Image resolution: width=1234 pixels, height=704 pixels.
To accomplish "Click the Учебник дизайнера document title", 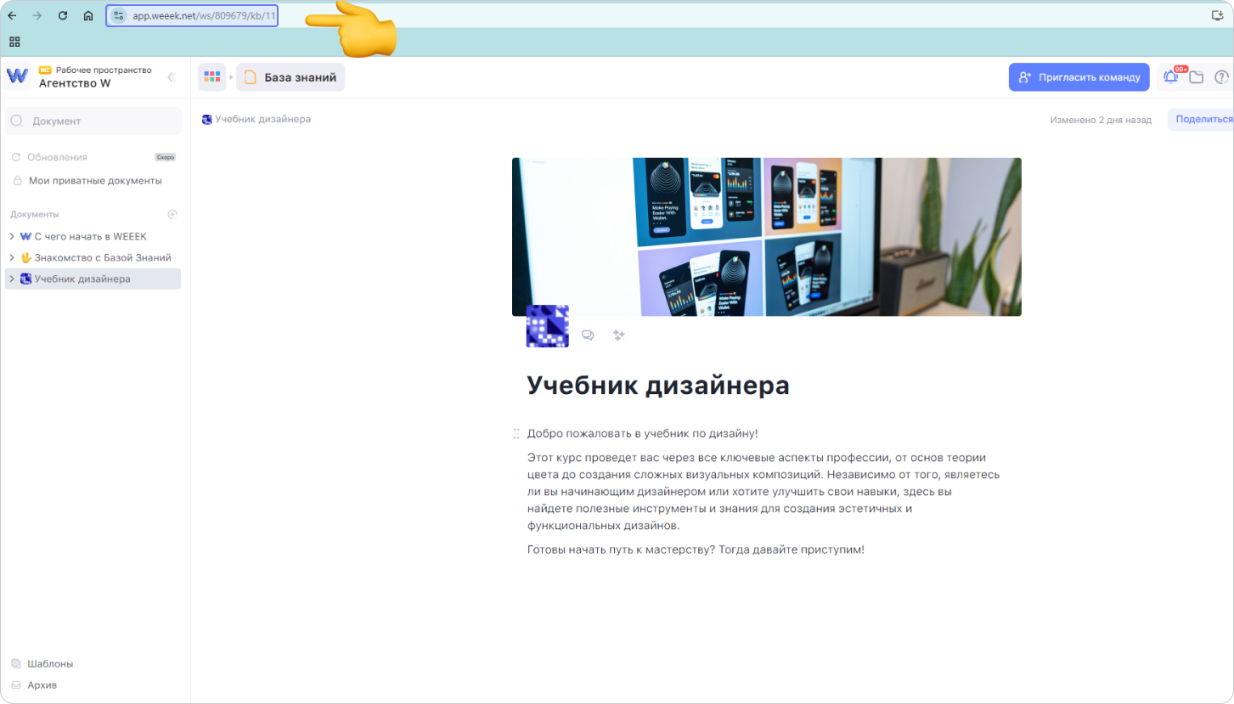I will tap(658, 386).
